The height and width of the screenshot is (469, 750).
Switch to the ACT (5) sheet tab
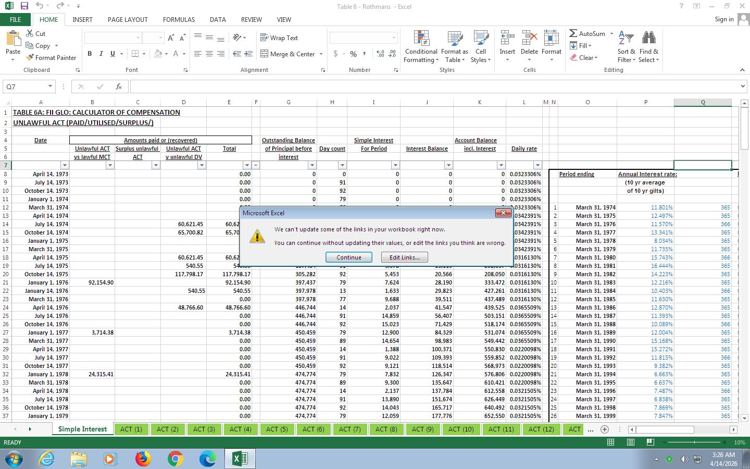click(x=277, y=429)
